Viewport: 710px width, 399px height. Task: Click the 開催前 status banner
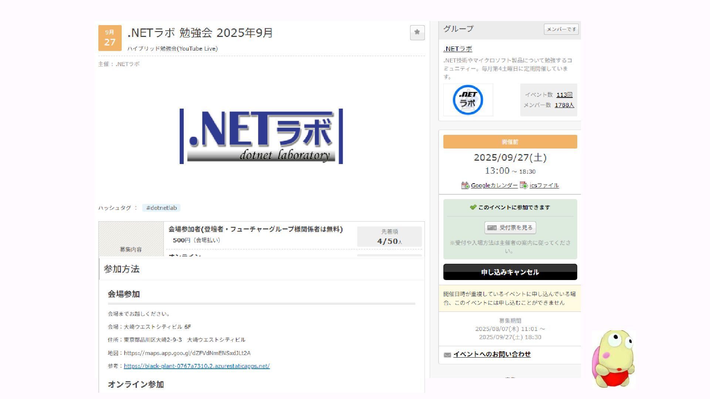coord(510,142)
